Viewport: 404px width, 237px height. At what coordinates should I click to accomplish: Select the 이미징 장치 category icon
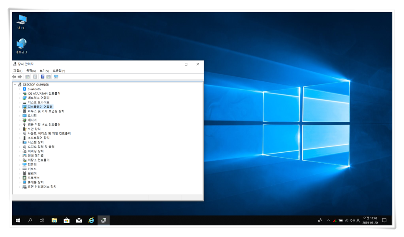click(25, 151)
